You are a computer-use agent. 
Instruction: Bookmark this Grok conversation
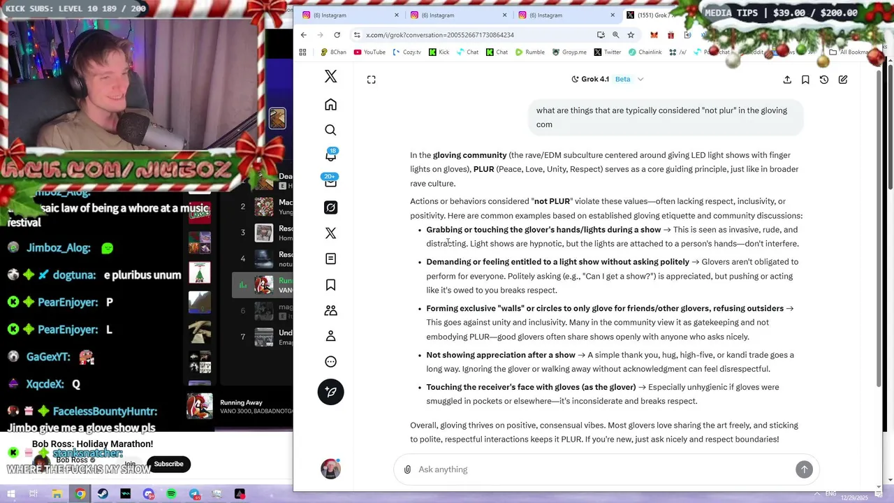tap(805, 80)
